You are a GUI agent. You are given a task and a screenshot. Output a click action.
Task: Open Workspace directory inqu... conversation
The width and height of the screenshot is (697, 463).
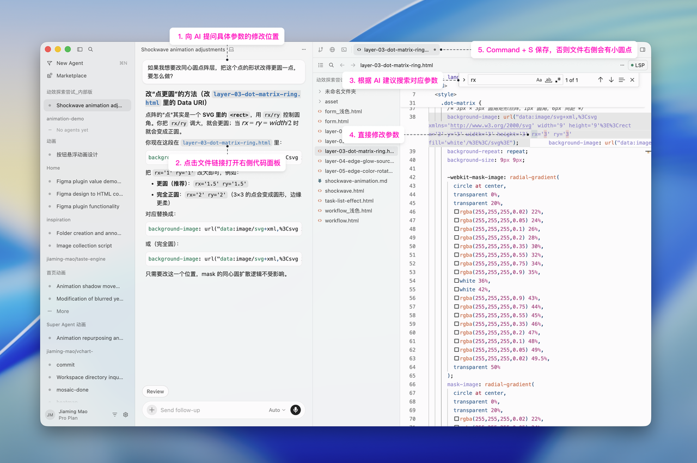point(88,377)
